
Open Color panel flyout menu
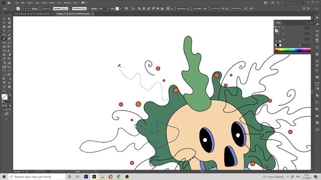click(312, 22)
